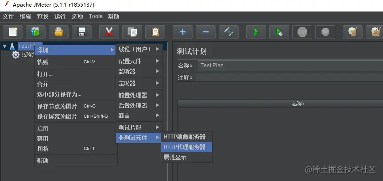Expand the 前置处理器 submenu
The height and width of the screenshot is (181, 383).
(x=139, y=95)
